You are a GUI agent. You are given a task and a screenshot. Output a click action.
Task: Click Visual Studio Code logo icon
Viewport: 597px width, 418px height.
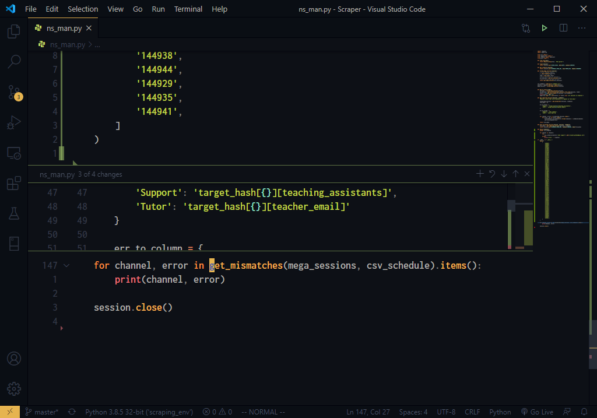pyautogui.click(x=10, y=9)
